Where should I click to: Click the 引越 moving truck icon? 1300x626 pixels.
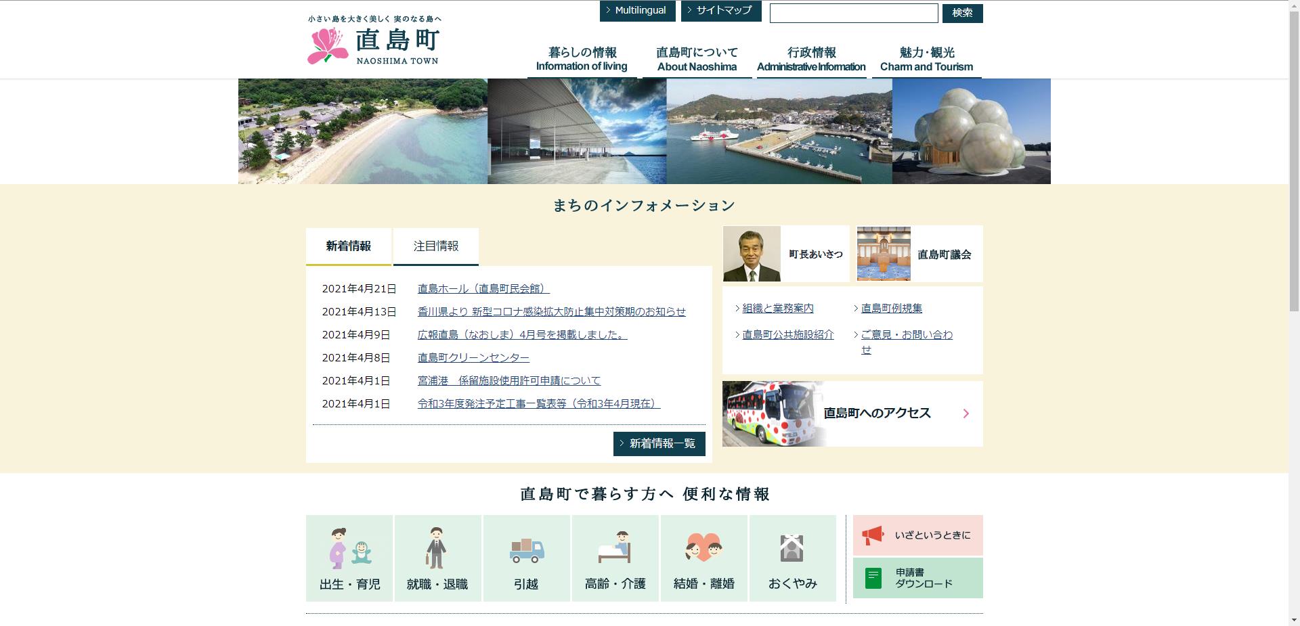point(526,556)
